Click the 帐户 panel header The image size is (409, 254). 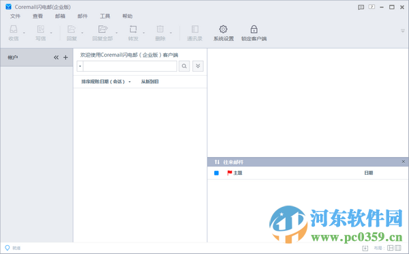[x=37, y=57]
